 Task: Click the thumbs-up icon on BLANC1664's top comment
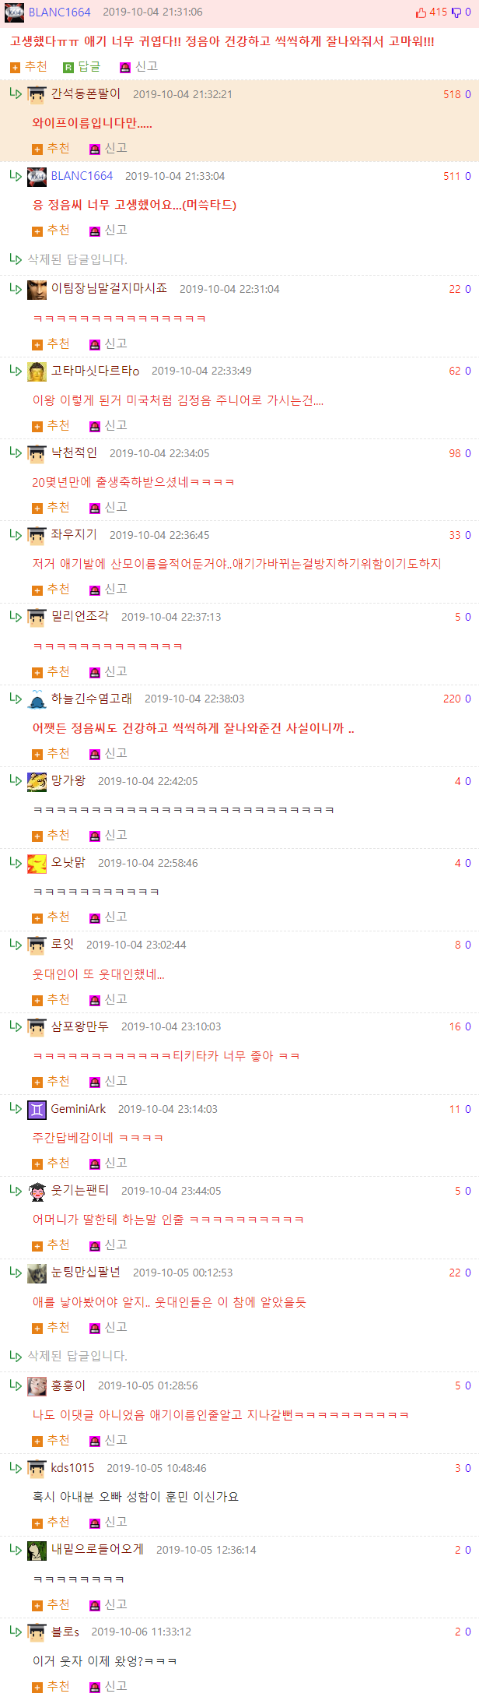click(421, 12)
